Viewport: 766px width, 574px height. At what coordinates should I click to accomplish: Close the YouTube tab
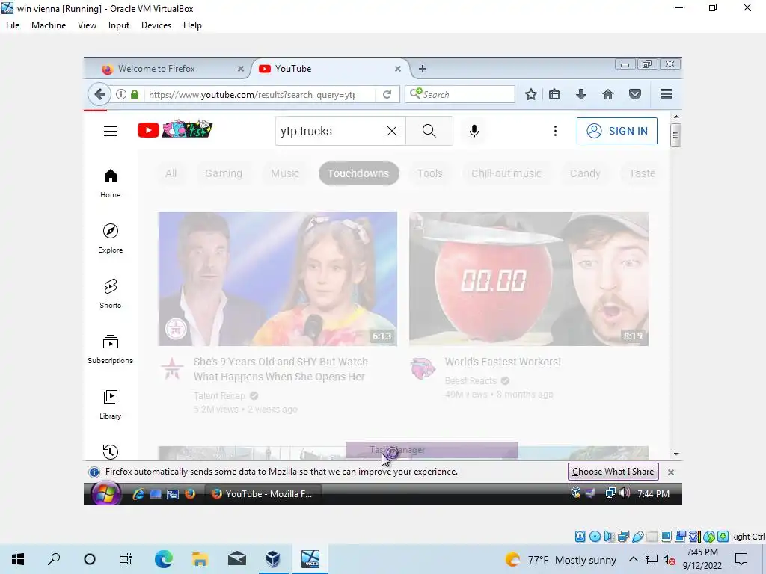coord(398,69)
